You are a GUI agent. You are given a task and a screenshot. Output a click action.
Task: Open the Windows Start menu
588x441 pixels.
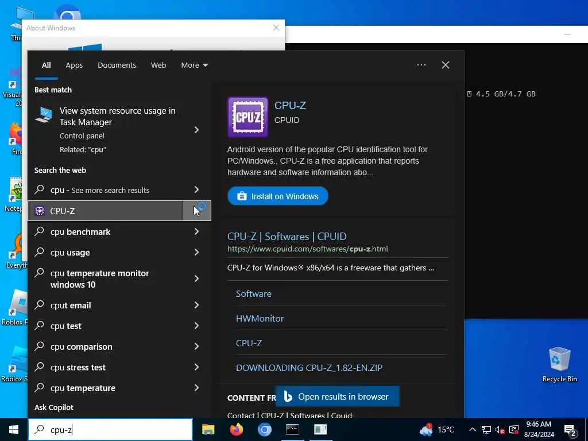(14, 430)
